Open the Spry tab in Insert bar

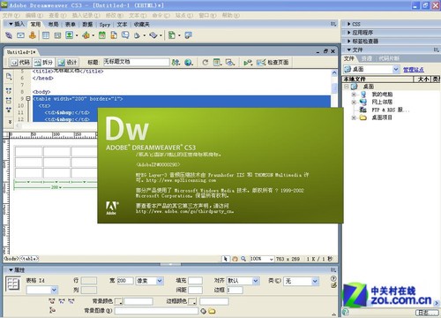(105, 25)
